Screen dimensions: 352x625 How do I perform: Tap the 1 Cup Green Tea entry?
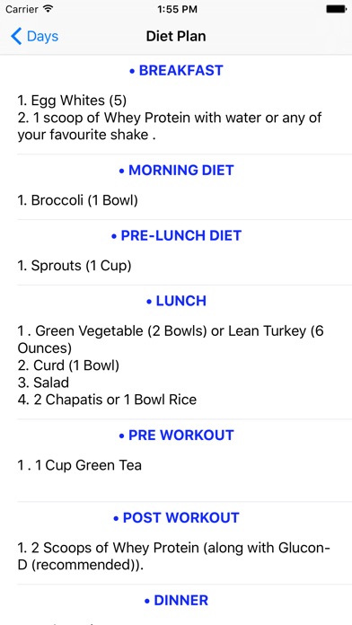pos(79,465)
